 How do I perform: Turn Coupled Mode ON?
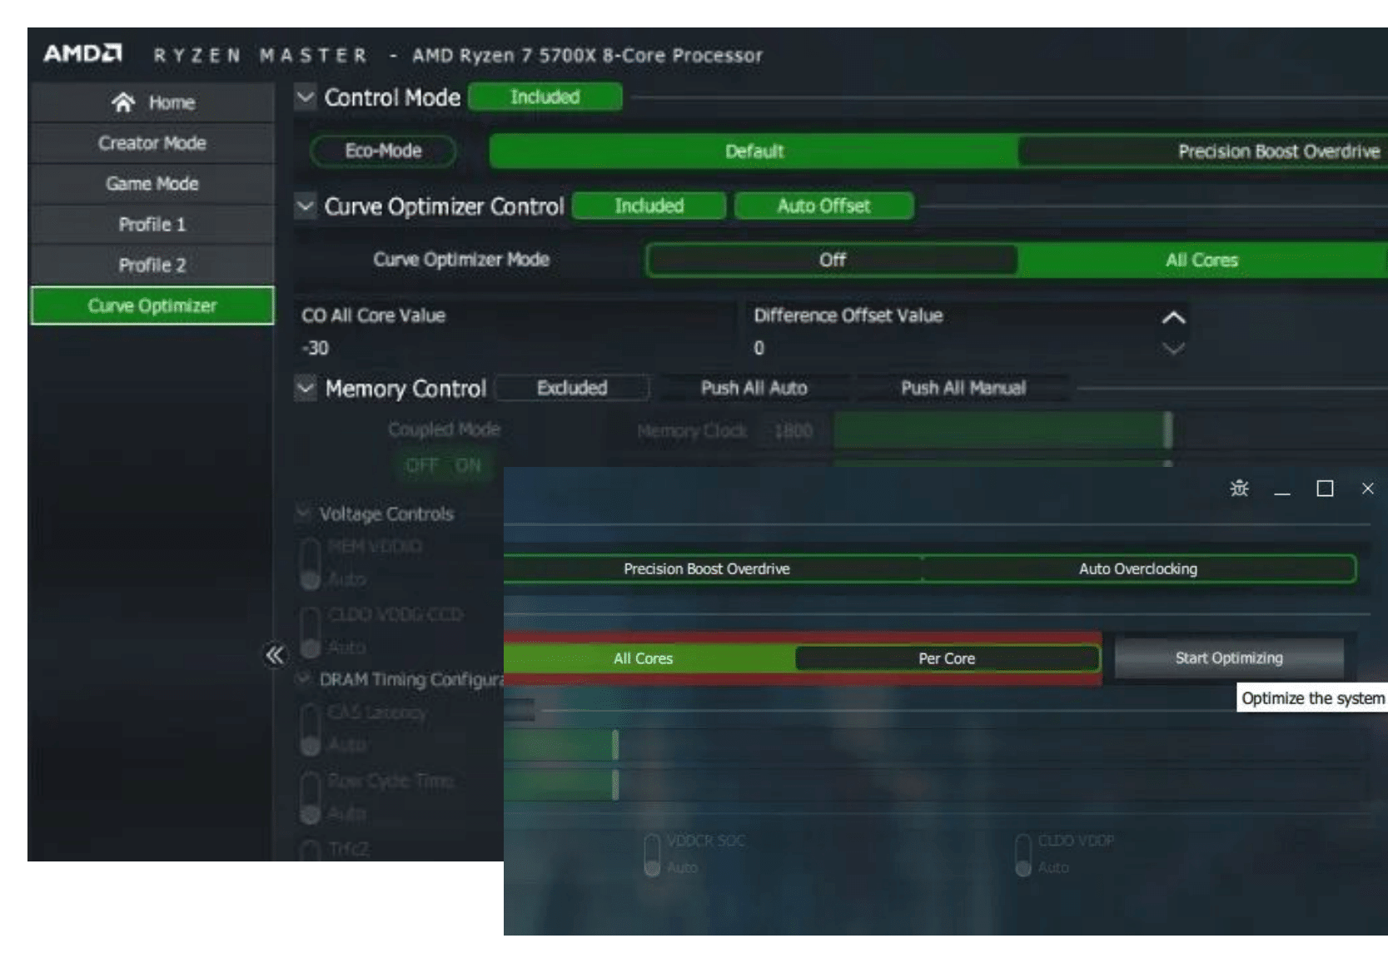(468, 465)
